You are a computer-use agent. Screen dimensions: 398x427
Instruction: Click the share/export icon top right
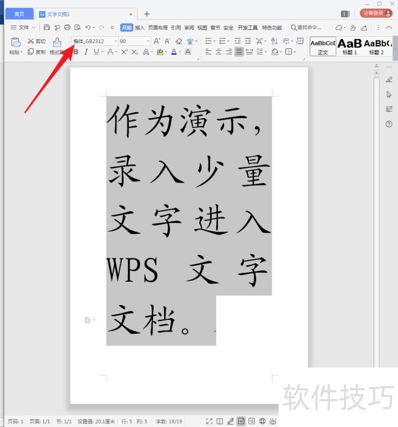pyautogui.click(x=364, y=28)
